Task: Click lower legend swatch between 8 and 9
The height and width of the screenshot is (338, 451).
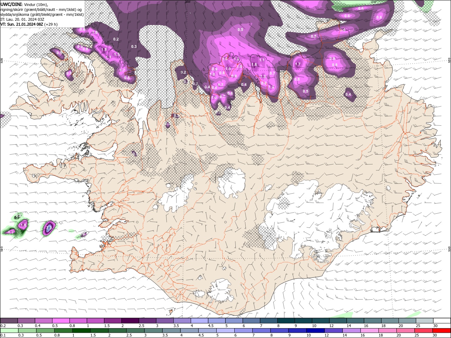Action: [x=279, y=331]
